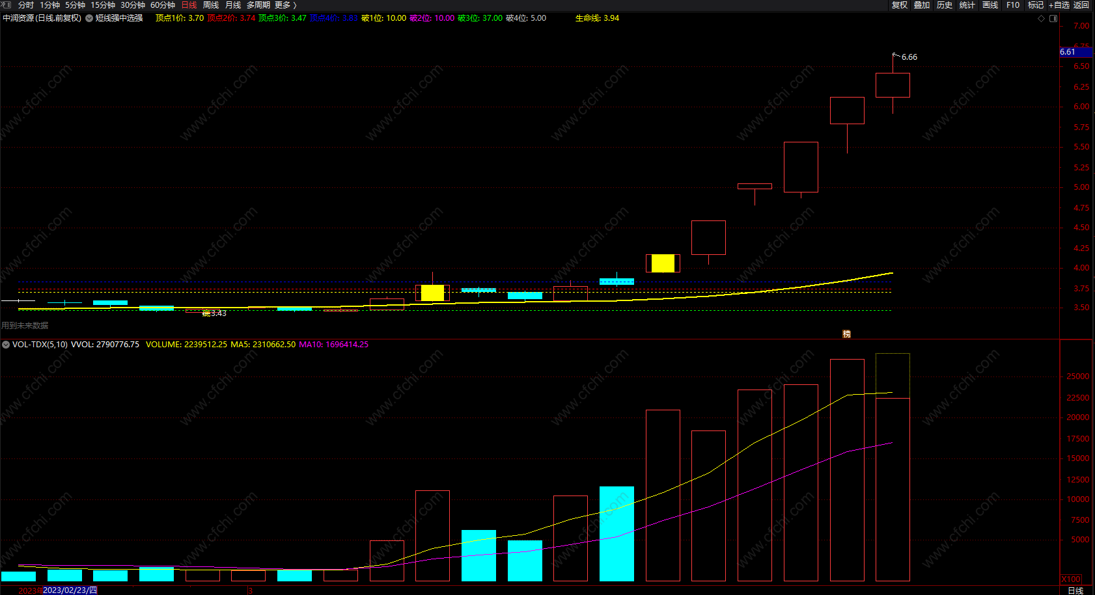Toggle the side panel icon near the price axis
The width and height of the screenshot is (1095, 595).
pyautogui.click(x=1053, y=18)
